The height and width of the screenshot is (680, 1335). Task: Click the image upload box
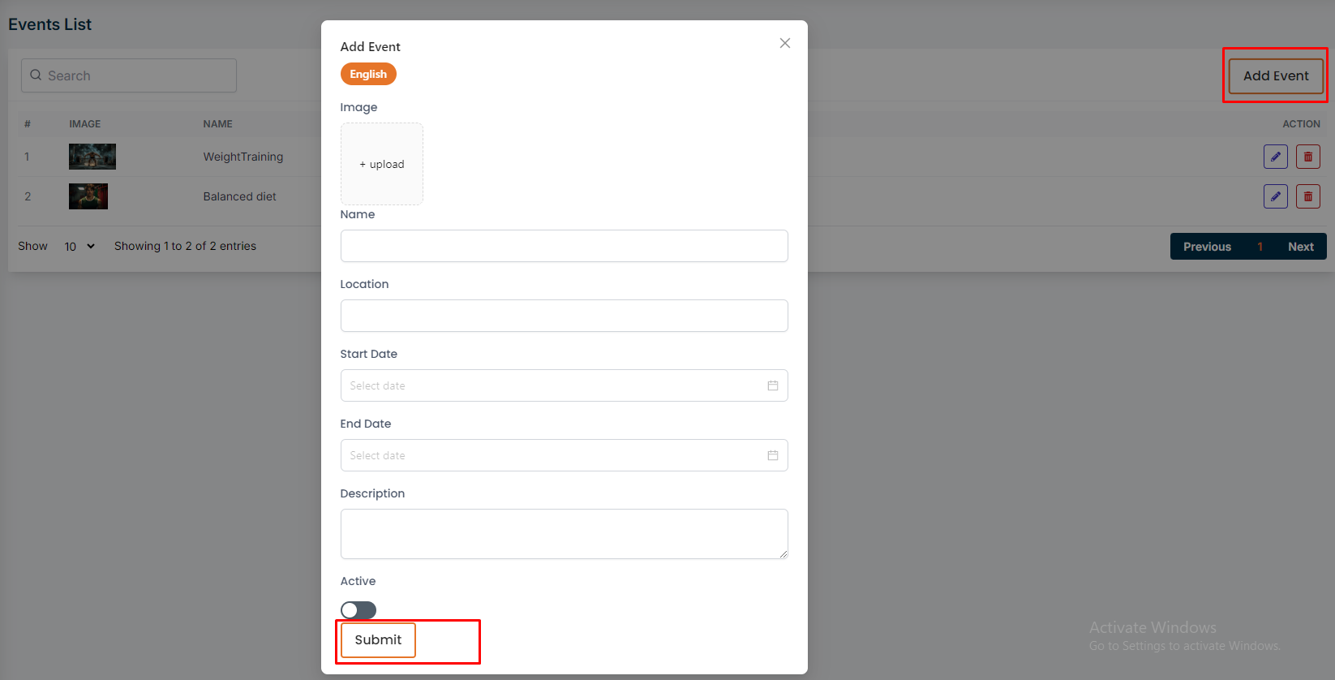point(382,164)
